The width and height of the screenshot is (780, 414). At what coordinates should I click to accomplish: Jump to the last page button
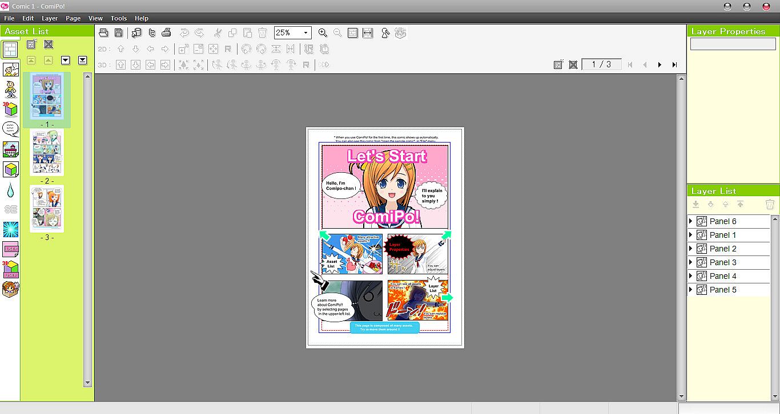(674, 65)
